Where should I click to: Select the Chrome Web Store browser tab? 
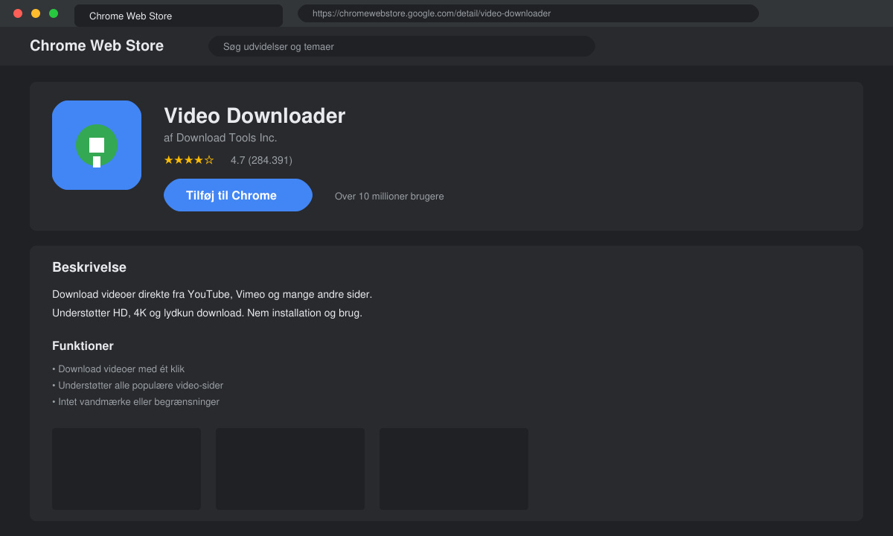point(179,16)
